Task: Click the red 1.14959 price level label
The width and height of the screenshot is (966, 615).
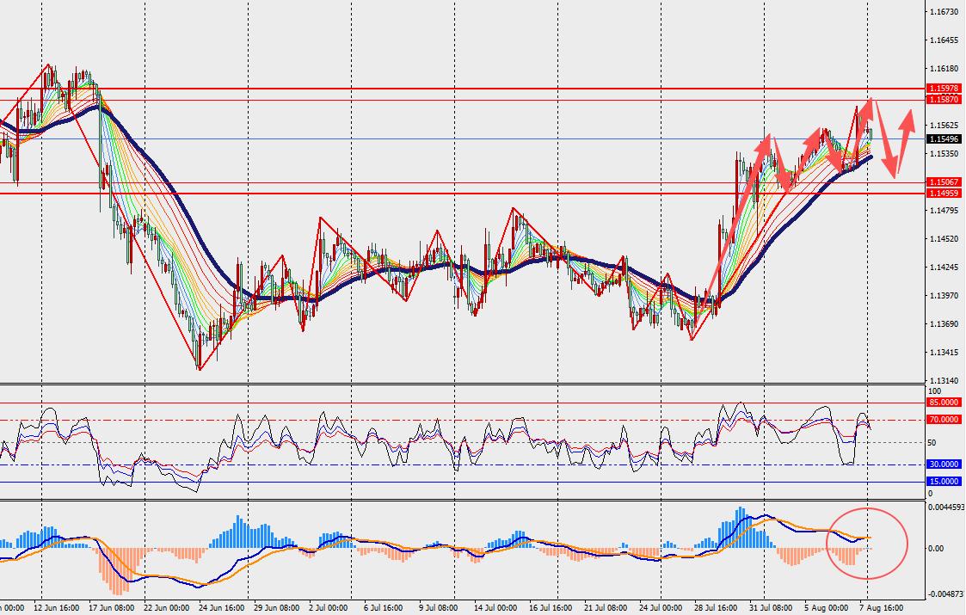Action: [x=944, y=194]
